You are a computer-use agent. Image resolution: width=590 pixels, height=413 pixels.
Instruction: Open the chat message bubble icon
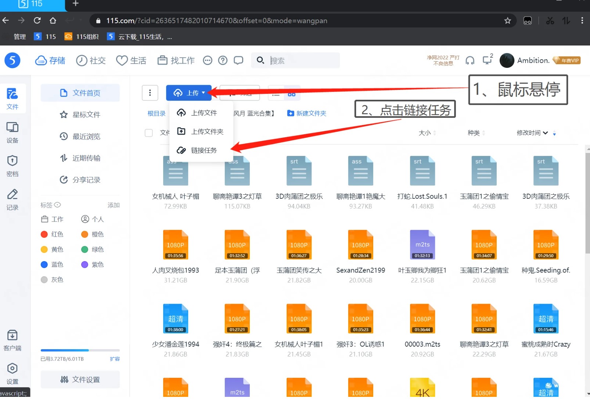point(238,61)
